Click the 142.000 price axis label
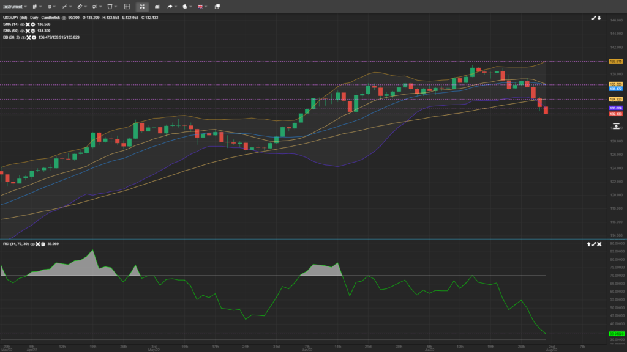This screenshot has width=627, height=352. tap(617, 47)
